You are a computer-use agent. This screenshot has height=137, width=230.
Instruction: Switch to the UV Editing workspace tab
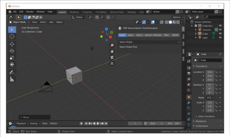(x=101, y=12)
